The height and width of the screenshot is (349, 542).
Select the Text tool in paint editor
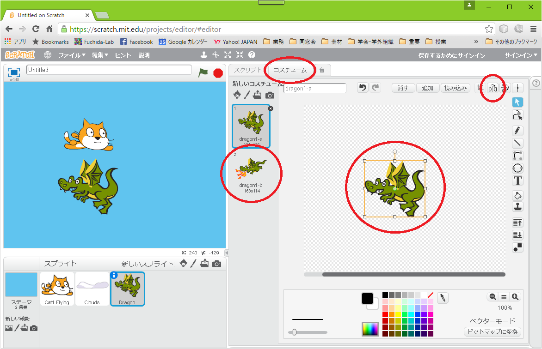click(518, 181)
